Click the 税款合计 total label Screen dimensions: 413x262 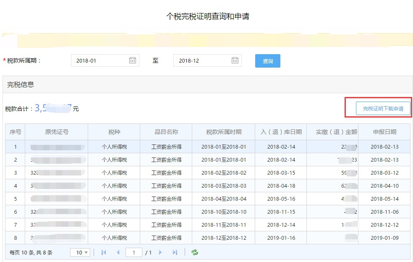19,109
